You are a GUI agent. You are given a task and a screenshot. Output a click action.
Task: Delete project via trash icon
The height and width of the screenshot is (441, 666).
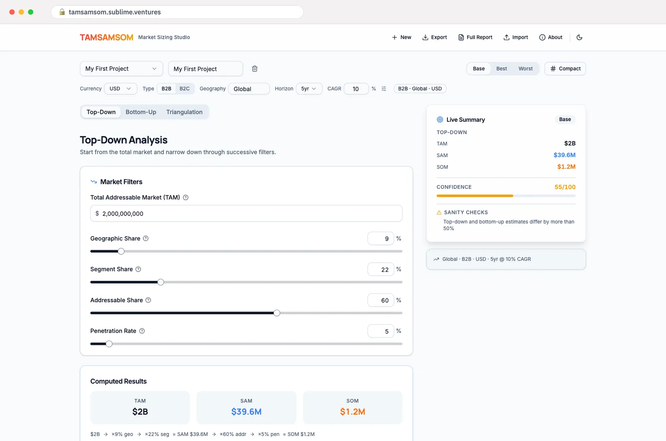tap(255, 69)
